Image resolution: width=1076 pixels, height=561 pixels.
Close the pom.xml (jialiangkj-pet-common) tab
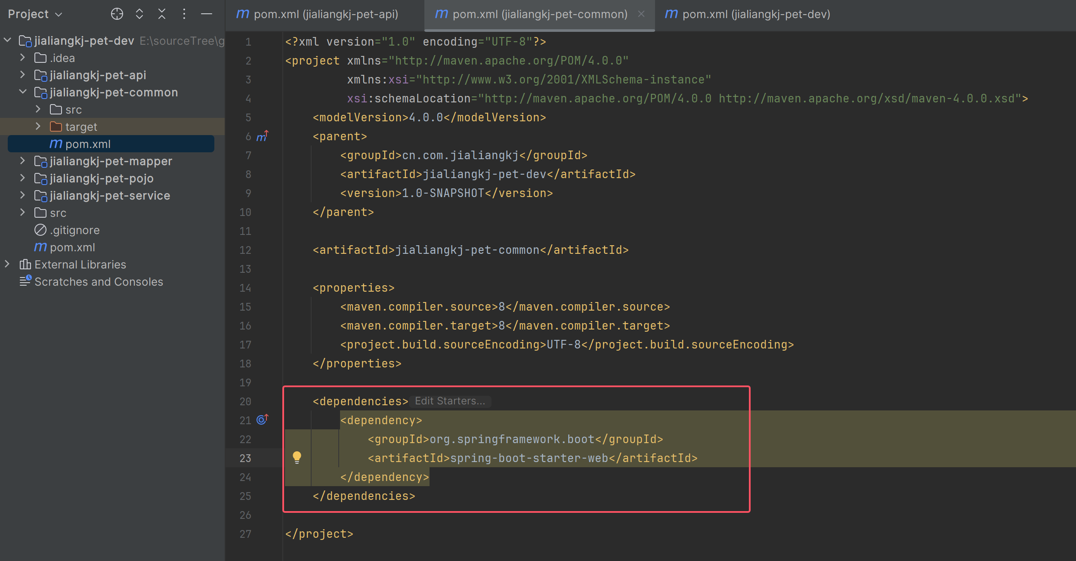click(x=641, y=14)
